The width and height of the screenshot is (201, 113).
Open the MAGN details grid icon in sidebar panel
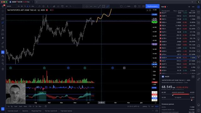[x=193, y=77]
